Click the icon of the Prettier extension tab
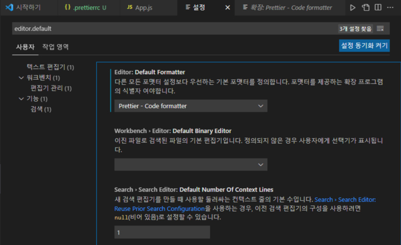 point(245,7)
